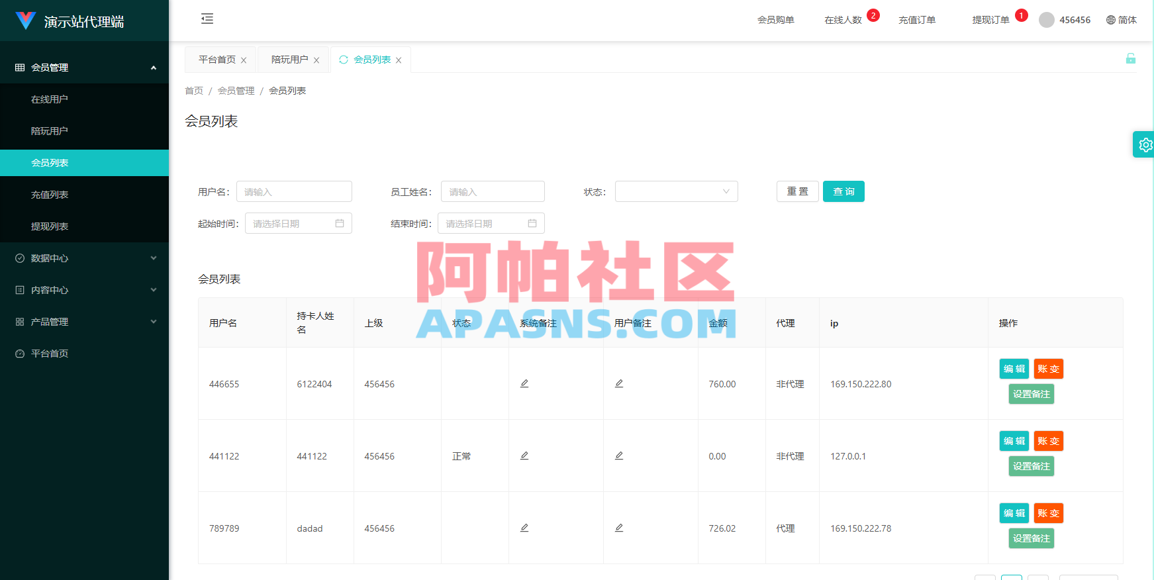The height and width of the screenshot is (580, 1154).
Task: Edit user remark for user 789789
Action: [x=619, y=528]
